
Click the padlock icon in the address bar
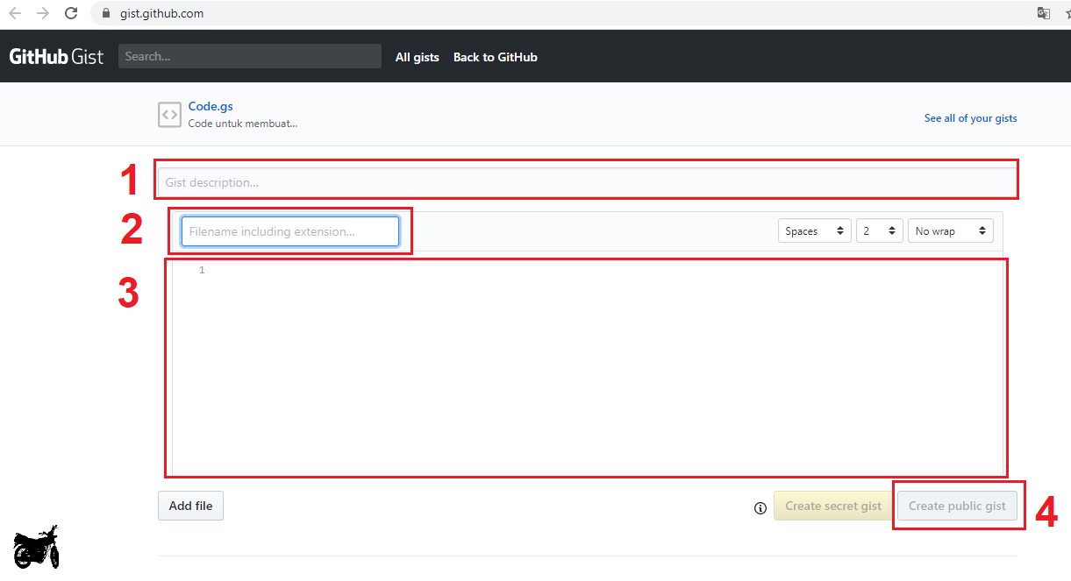tap(106, 14)
